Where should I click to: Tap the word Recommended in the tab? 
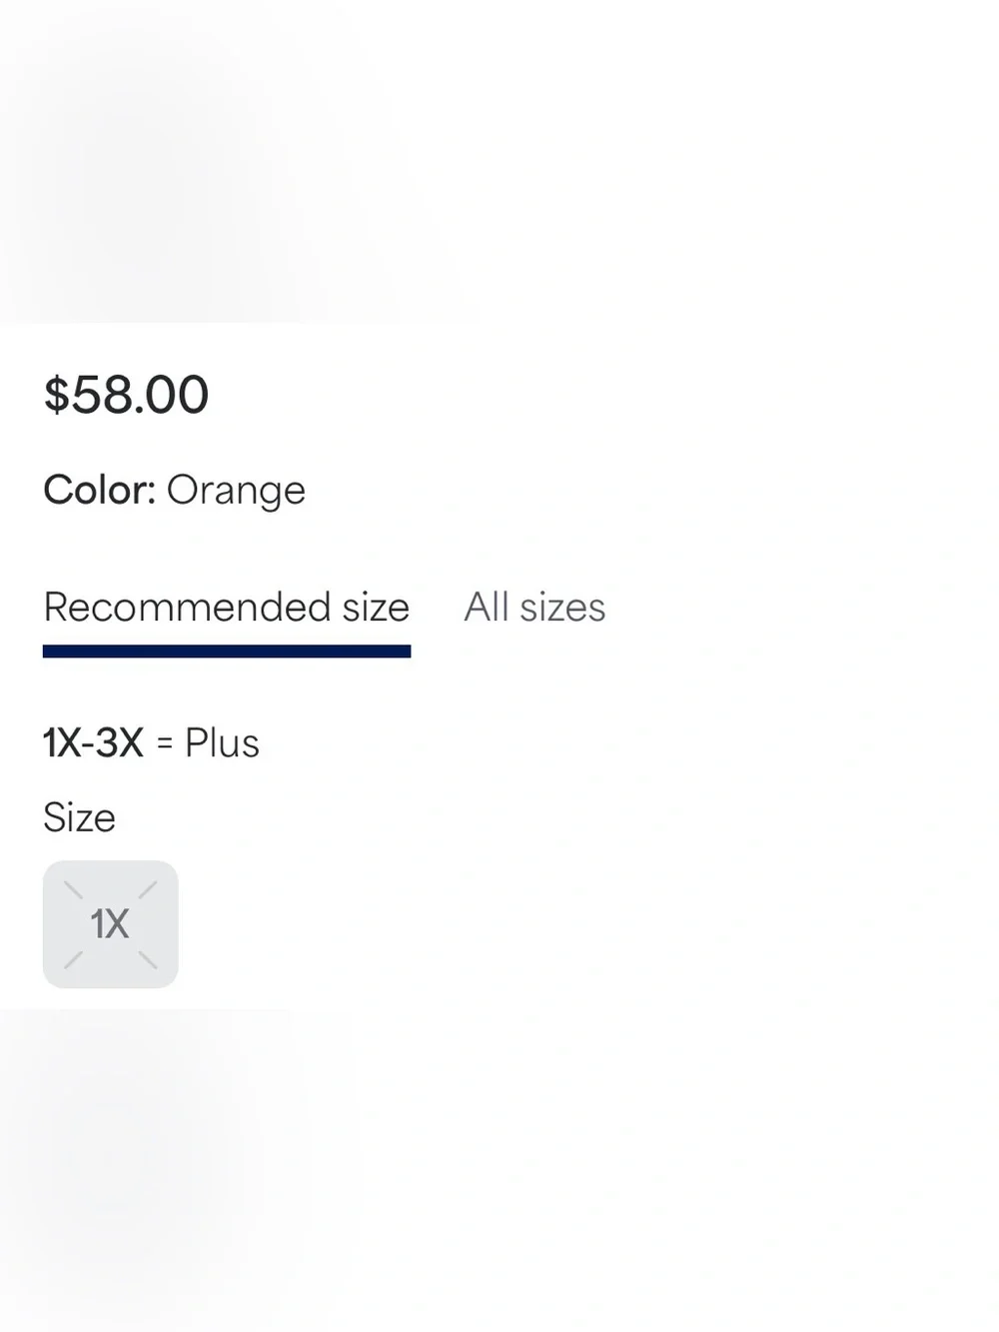pos(187,608)
